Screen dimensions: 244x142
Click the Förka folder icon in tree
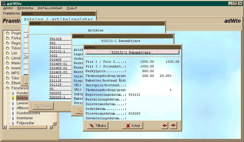8,38
